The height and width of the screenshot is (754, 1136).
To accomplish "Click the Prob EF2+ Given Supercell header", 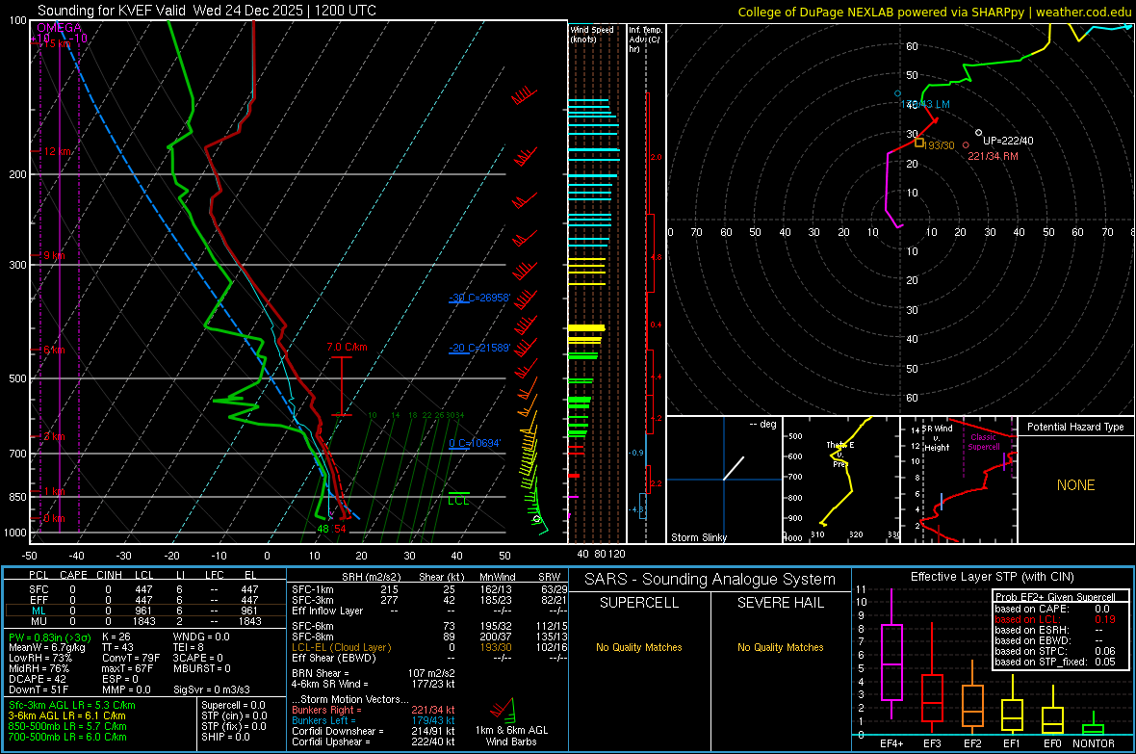I will (x=1055, y=597).
